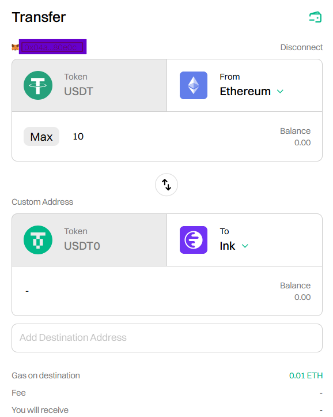
Task: Open the Ink destination network selector
Action: 245,240
